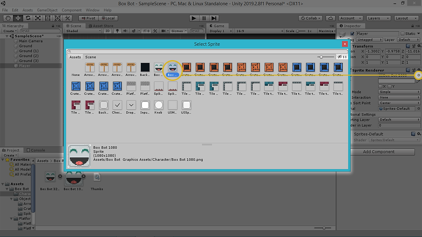Open sprite object picker circle in Inspector
This screenshot has height=237, width=422.
[x=419, y=75]
